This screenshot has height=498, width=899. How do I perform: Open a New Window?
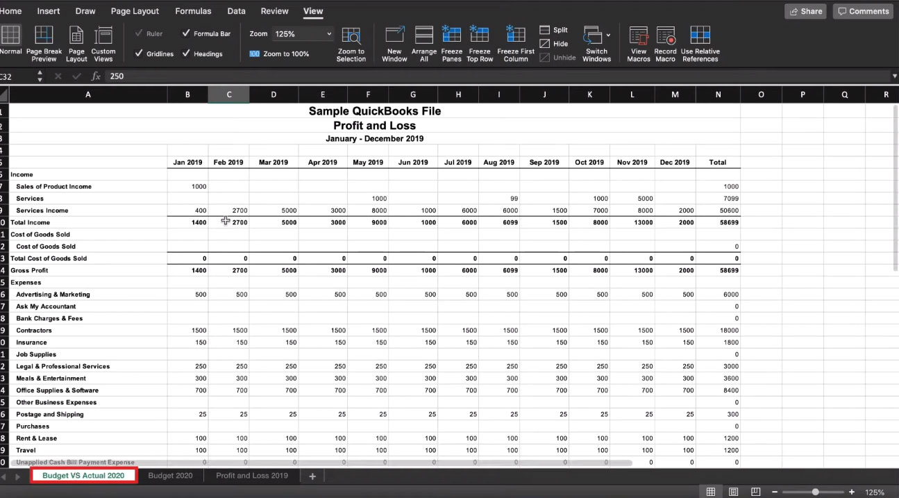394,44
